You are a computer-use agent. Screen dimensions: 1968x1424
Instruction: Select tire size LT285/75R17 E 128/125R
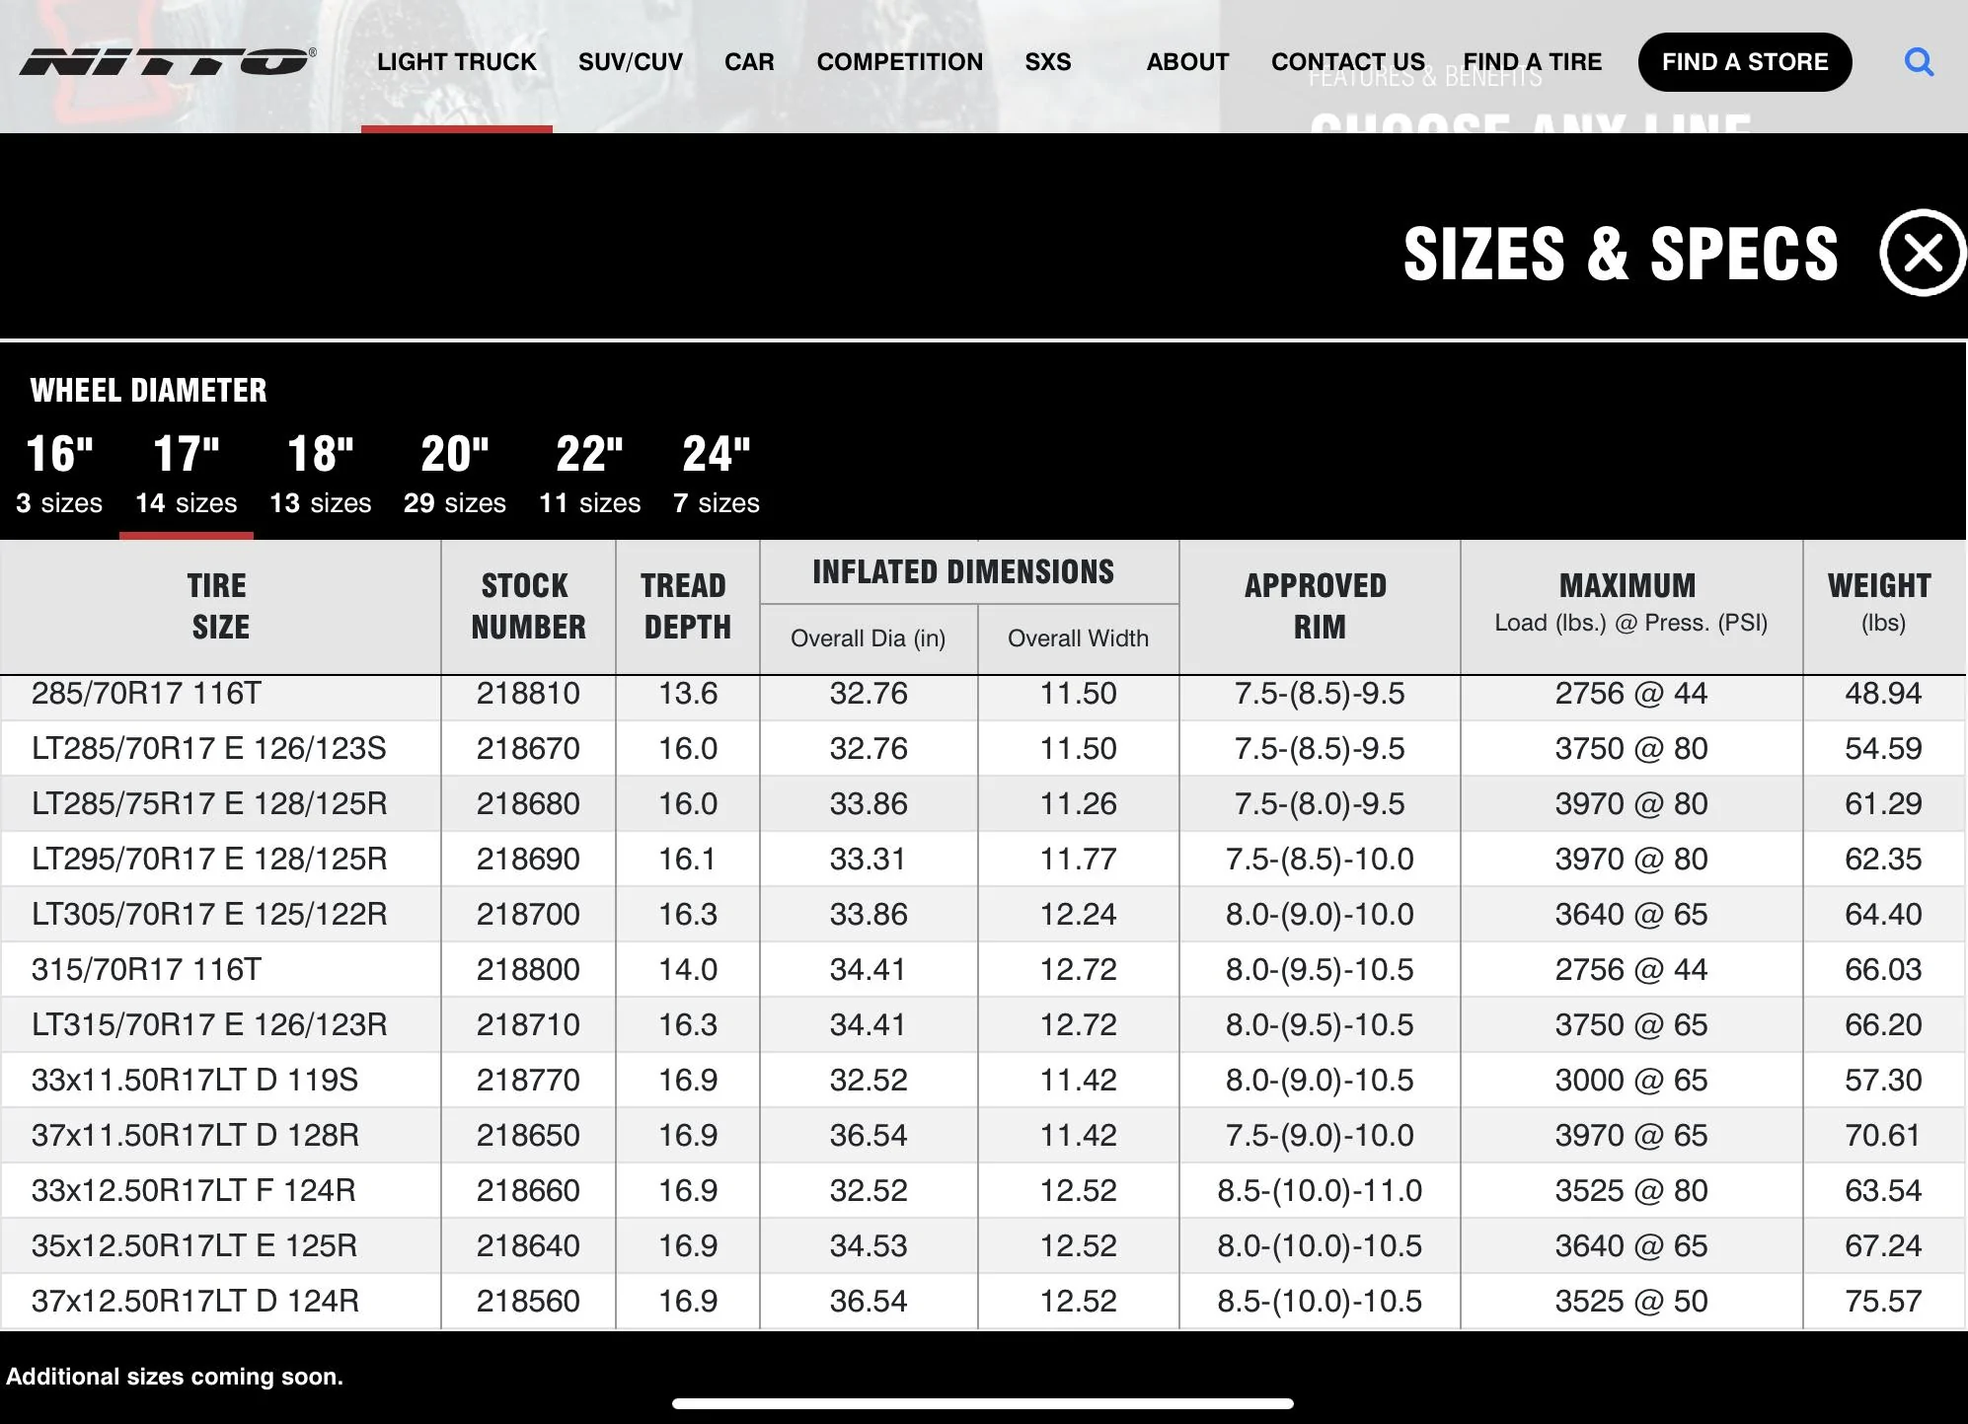209,804
